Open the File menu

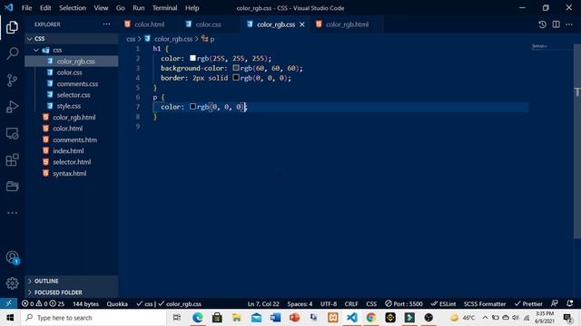pos(26,8)
